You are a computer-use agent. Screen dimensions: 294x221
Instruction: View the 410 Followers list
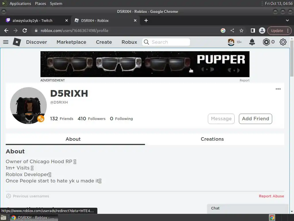point(92,119)
